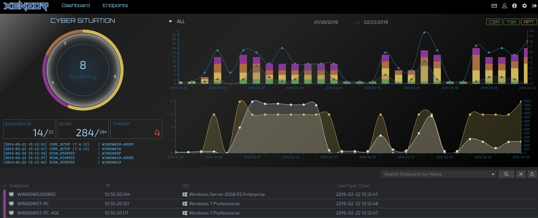Toggle the TSK chart view
The image size is (538, 218).
point(511,22)
